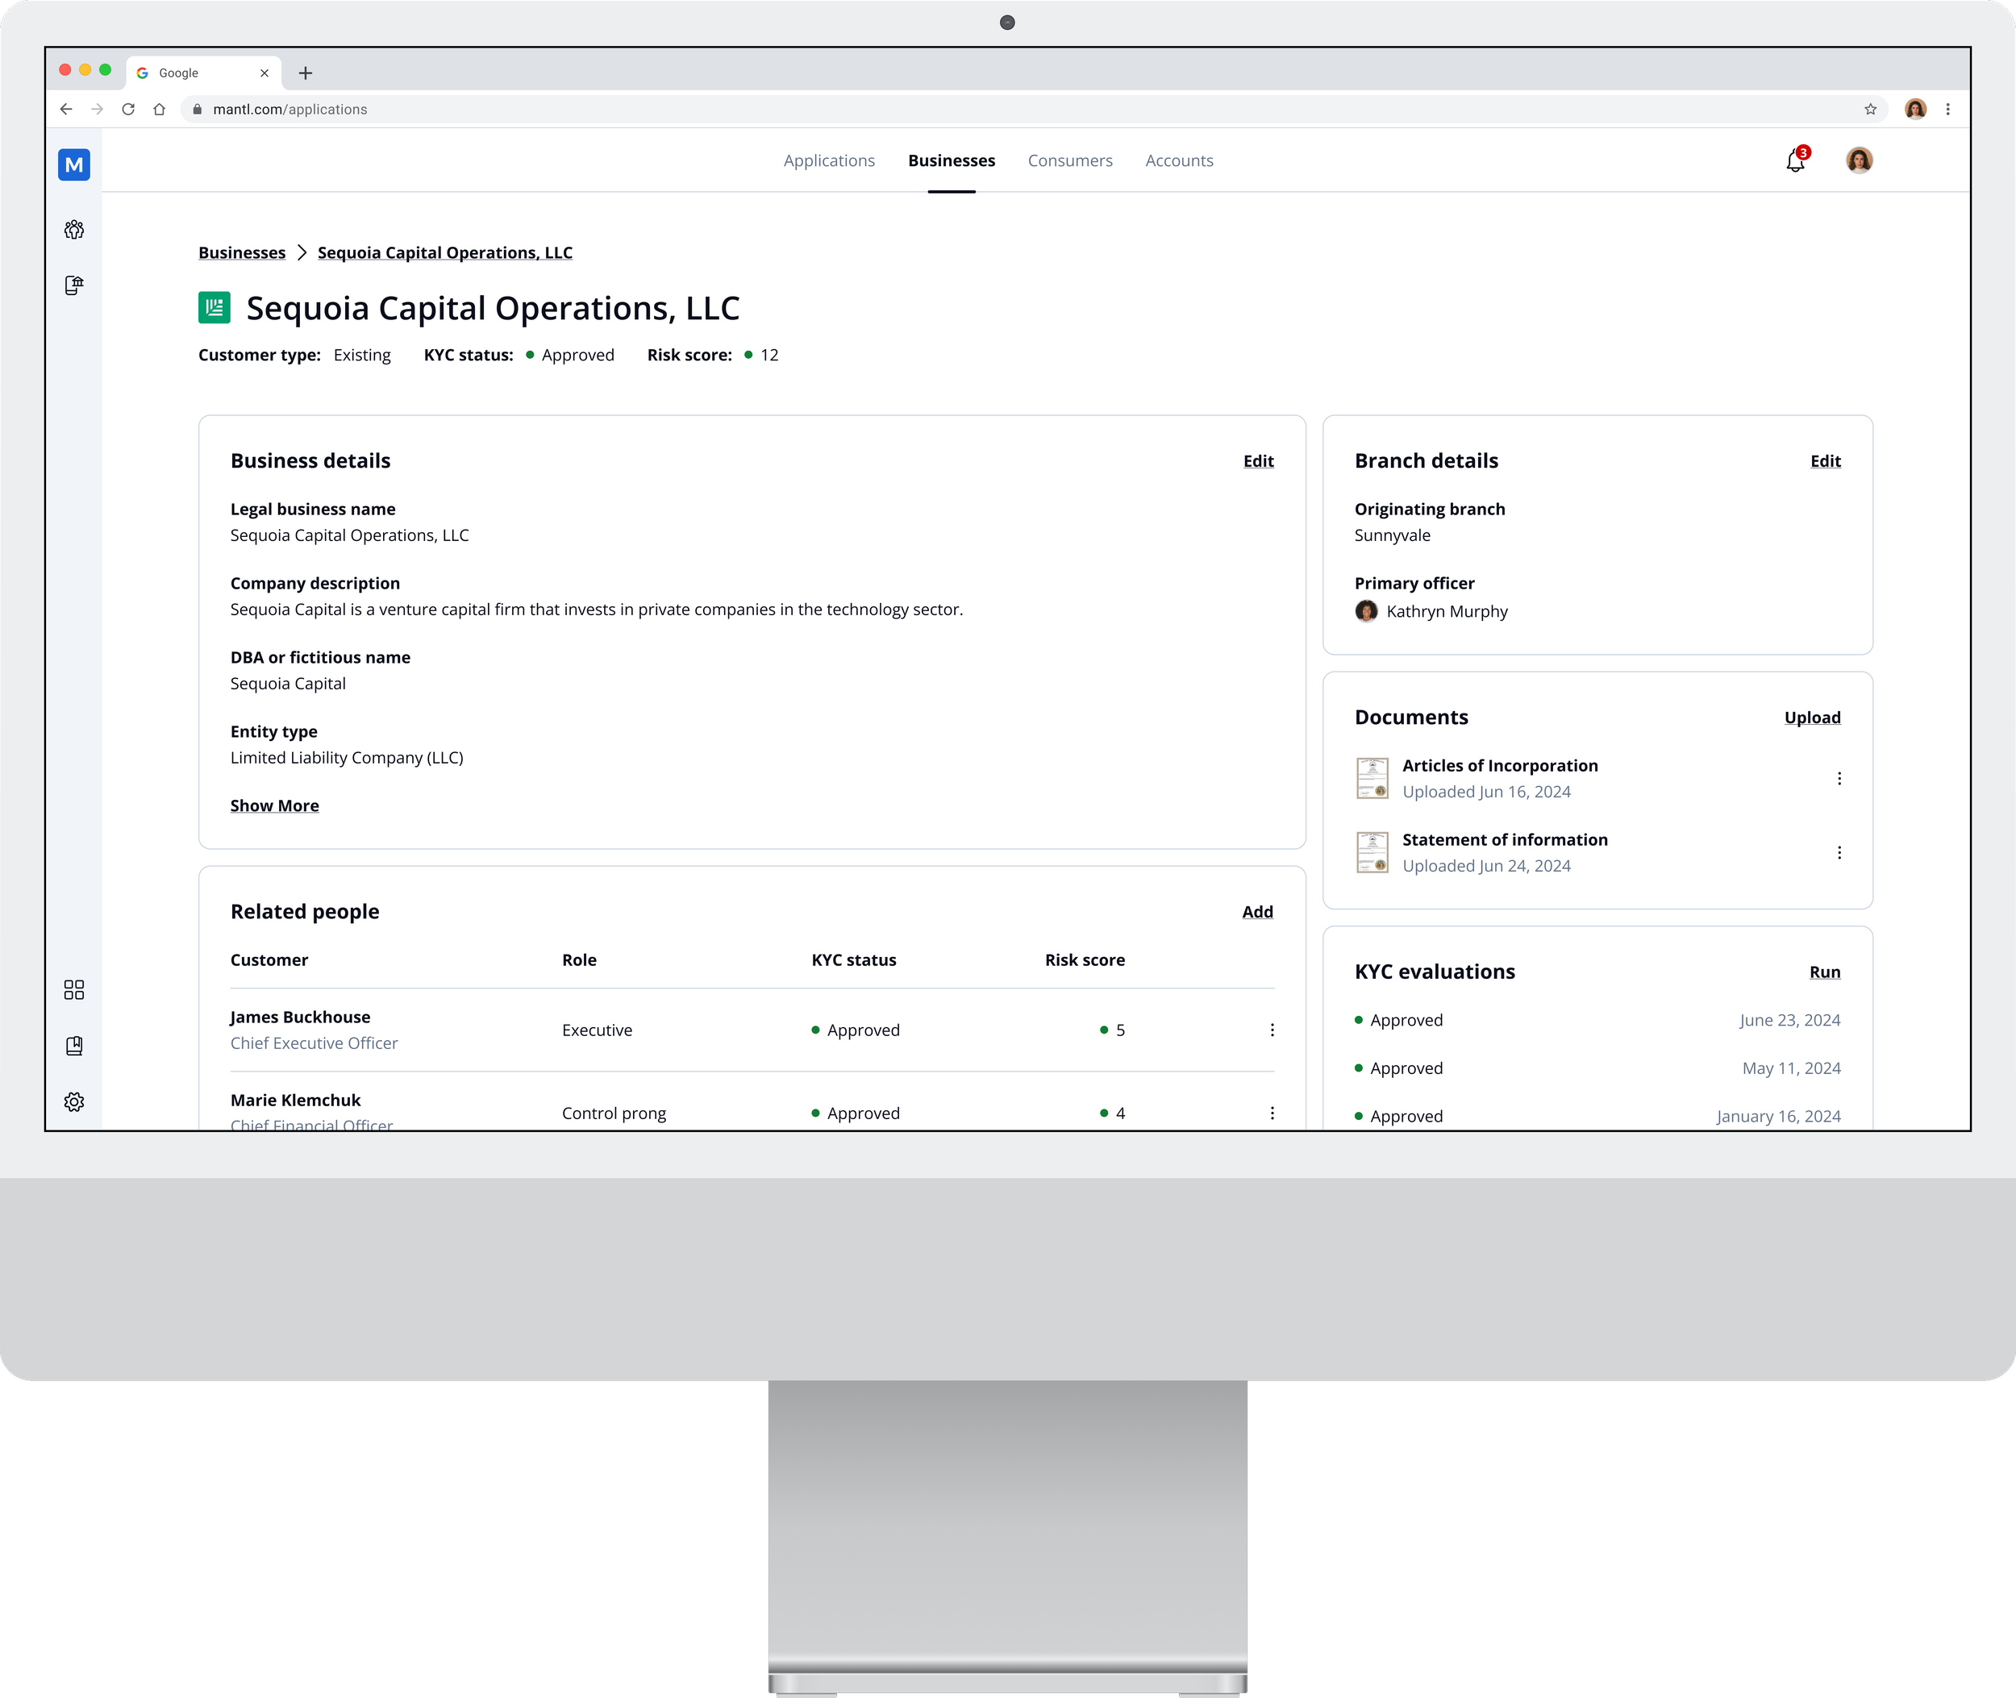Go to Businesses breadcrumb link
This screenshot has height=1698, width=2016.
pos(242,252)
